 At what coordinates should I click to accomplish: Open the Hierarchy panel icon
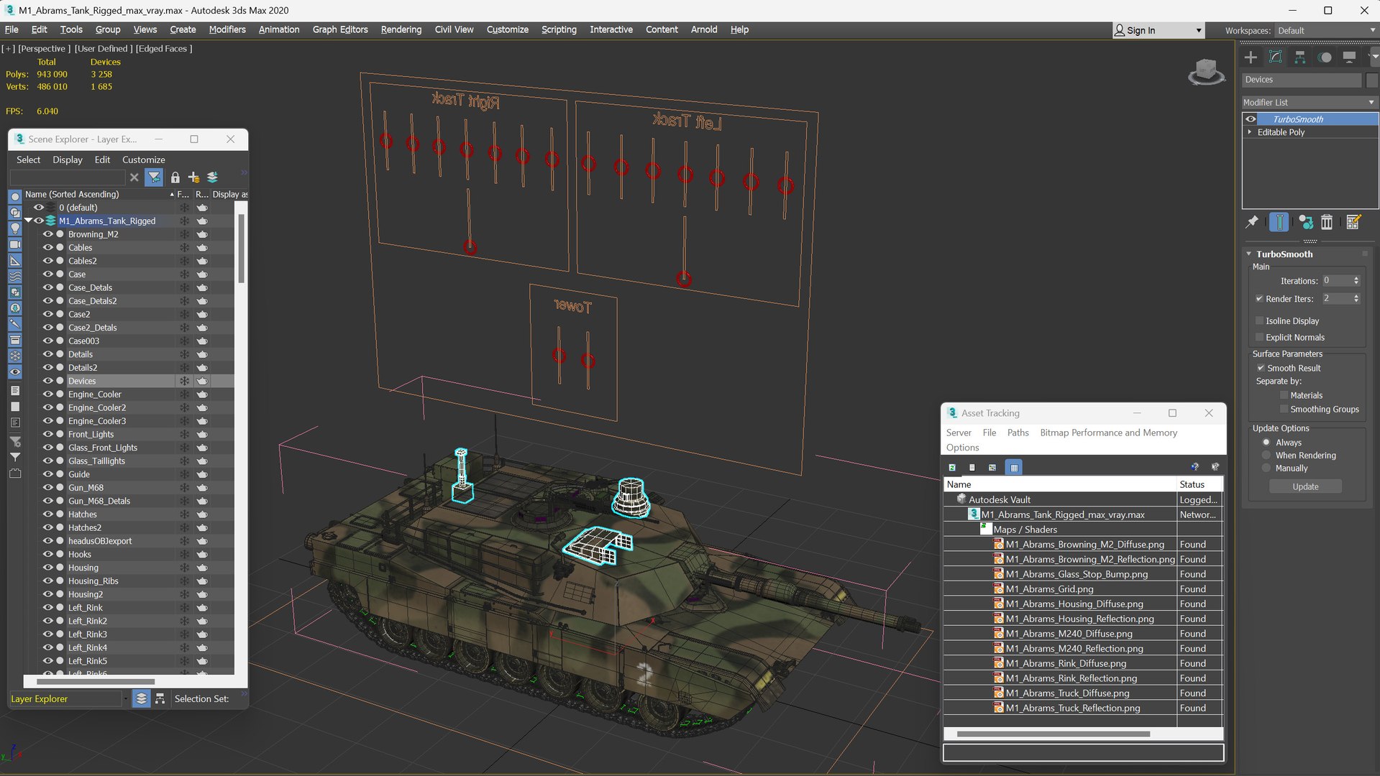tap(1300, 57)
